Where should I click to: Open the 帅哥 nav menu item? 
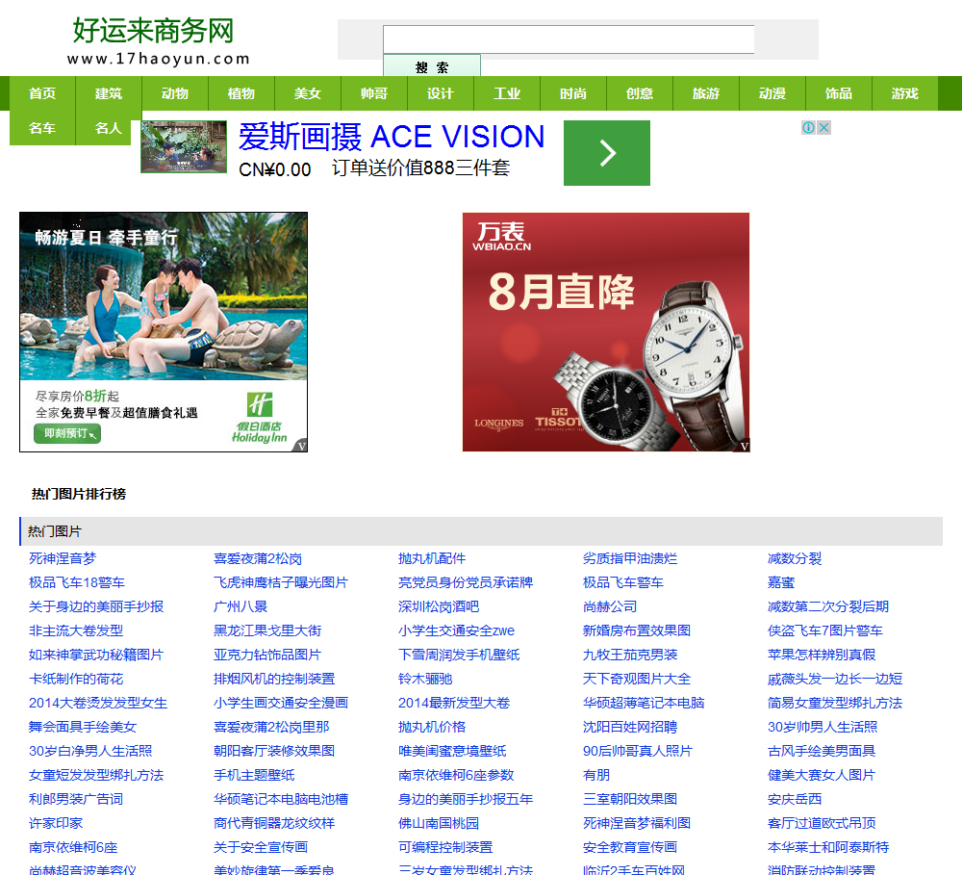[x=374, y=93]
